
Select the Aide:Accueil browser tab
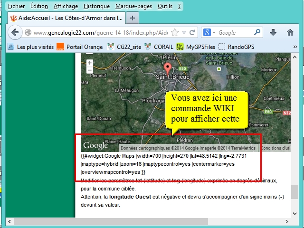[x=66, y=18]
